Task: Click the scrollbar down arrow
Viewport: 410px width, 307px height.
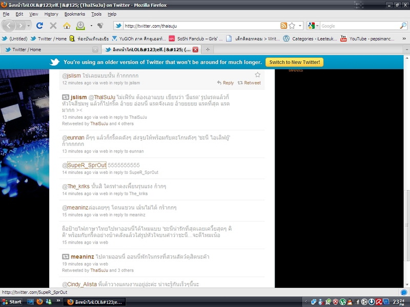Action: pos(406,285)
